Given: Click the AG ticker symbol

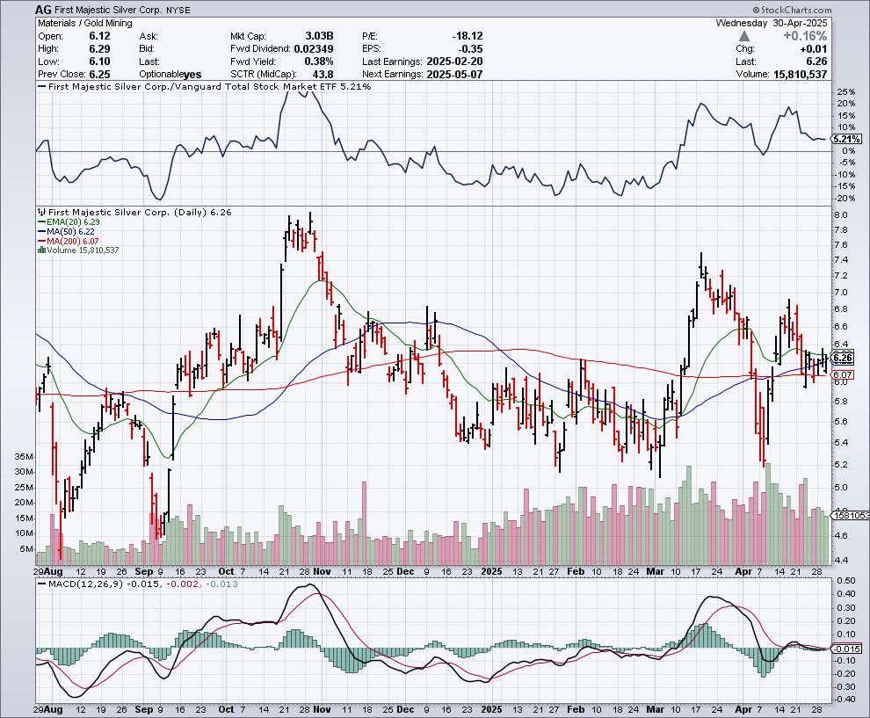Looking at the screenshot, I should [43, 11].
